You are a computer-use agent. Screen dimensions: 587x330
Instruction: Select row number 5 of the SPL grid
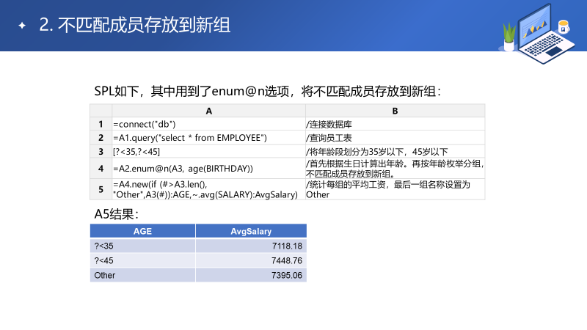(101, 189)
